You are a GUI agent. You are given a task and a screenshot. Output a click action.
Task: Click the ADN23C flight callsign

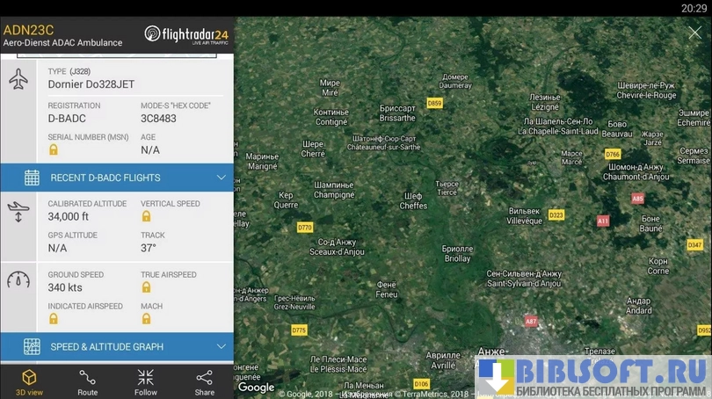29,30
